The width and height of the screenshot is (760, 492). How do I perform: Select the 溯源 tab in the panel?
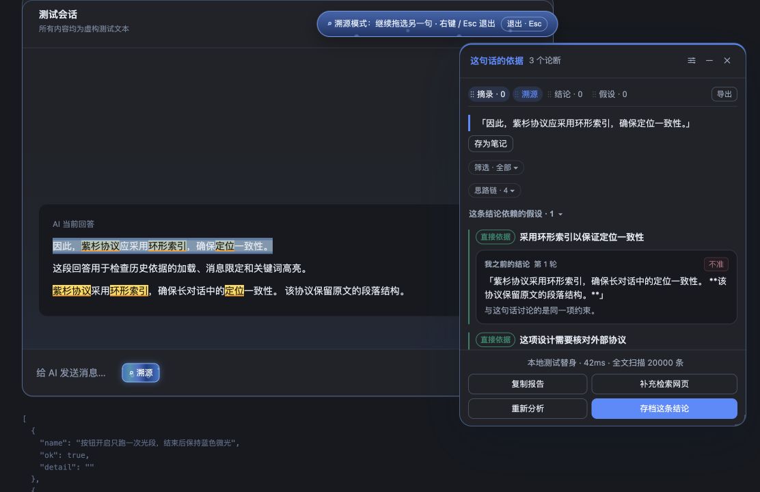[527, 94]
